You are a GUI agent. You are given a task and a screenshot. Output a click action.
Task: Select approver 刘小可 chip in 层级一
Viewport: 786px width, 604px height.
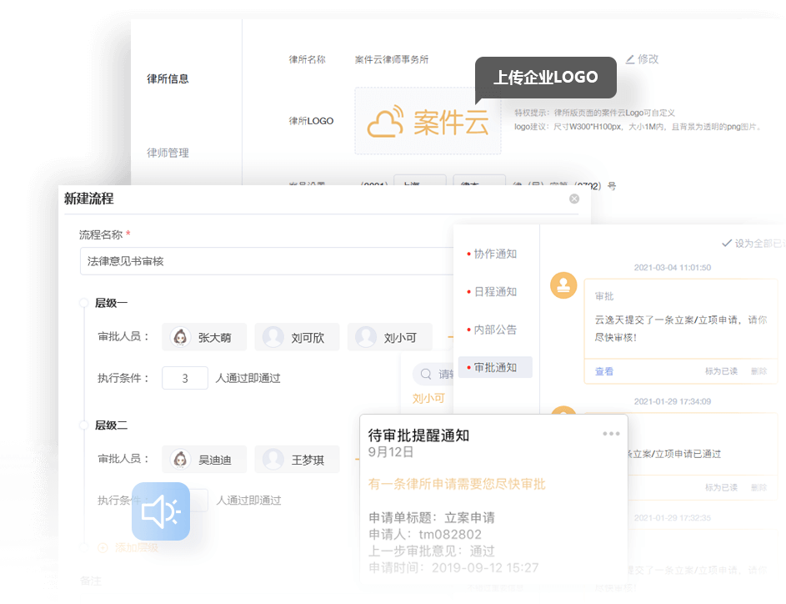pos(389,337)
